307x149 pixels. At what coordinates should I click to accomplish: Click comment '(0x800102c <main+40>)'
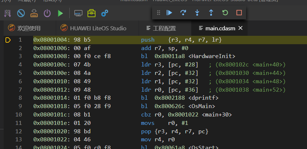point(250,65)
